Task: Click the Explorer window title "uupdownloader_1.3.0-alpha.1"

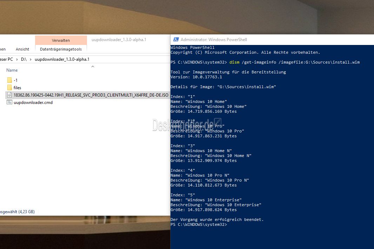Action: point(119,40)
